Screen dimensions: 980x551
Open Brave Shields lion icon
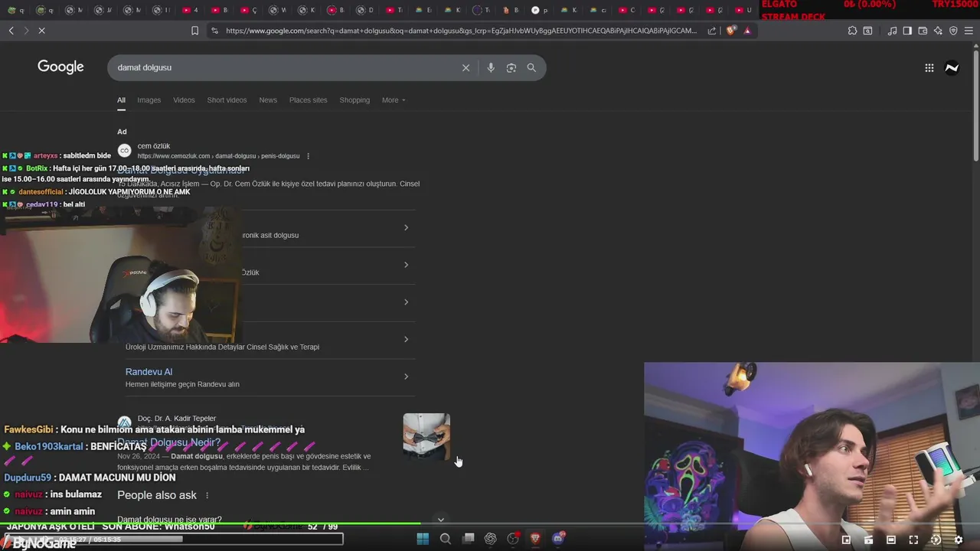(730, 31)
